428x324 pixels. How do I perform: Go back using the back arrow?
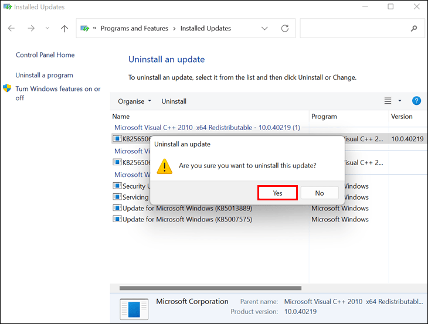[11, 28]
